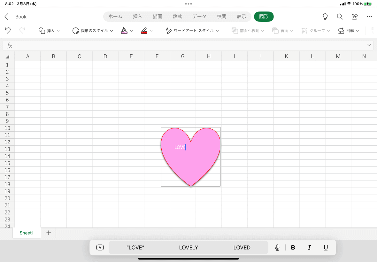Open the more options ellipsis menu
The height and width of the screenshot is (262, 377).
(x=369, y=17)
